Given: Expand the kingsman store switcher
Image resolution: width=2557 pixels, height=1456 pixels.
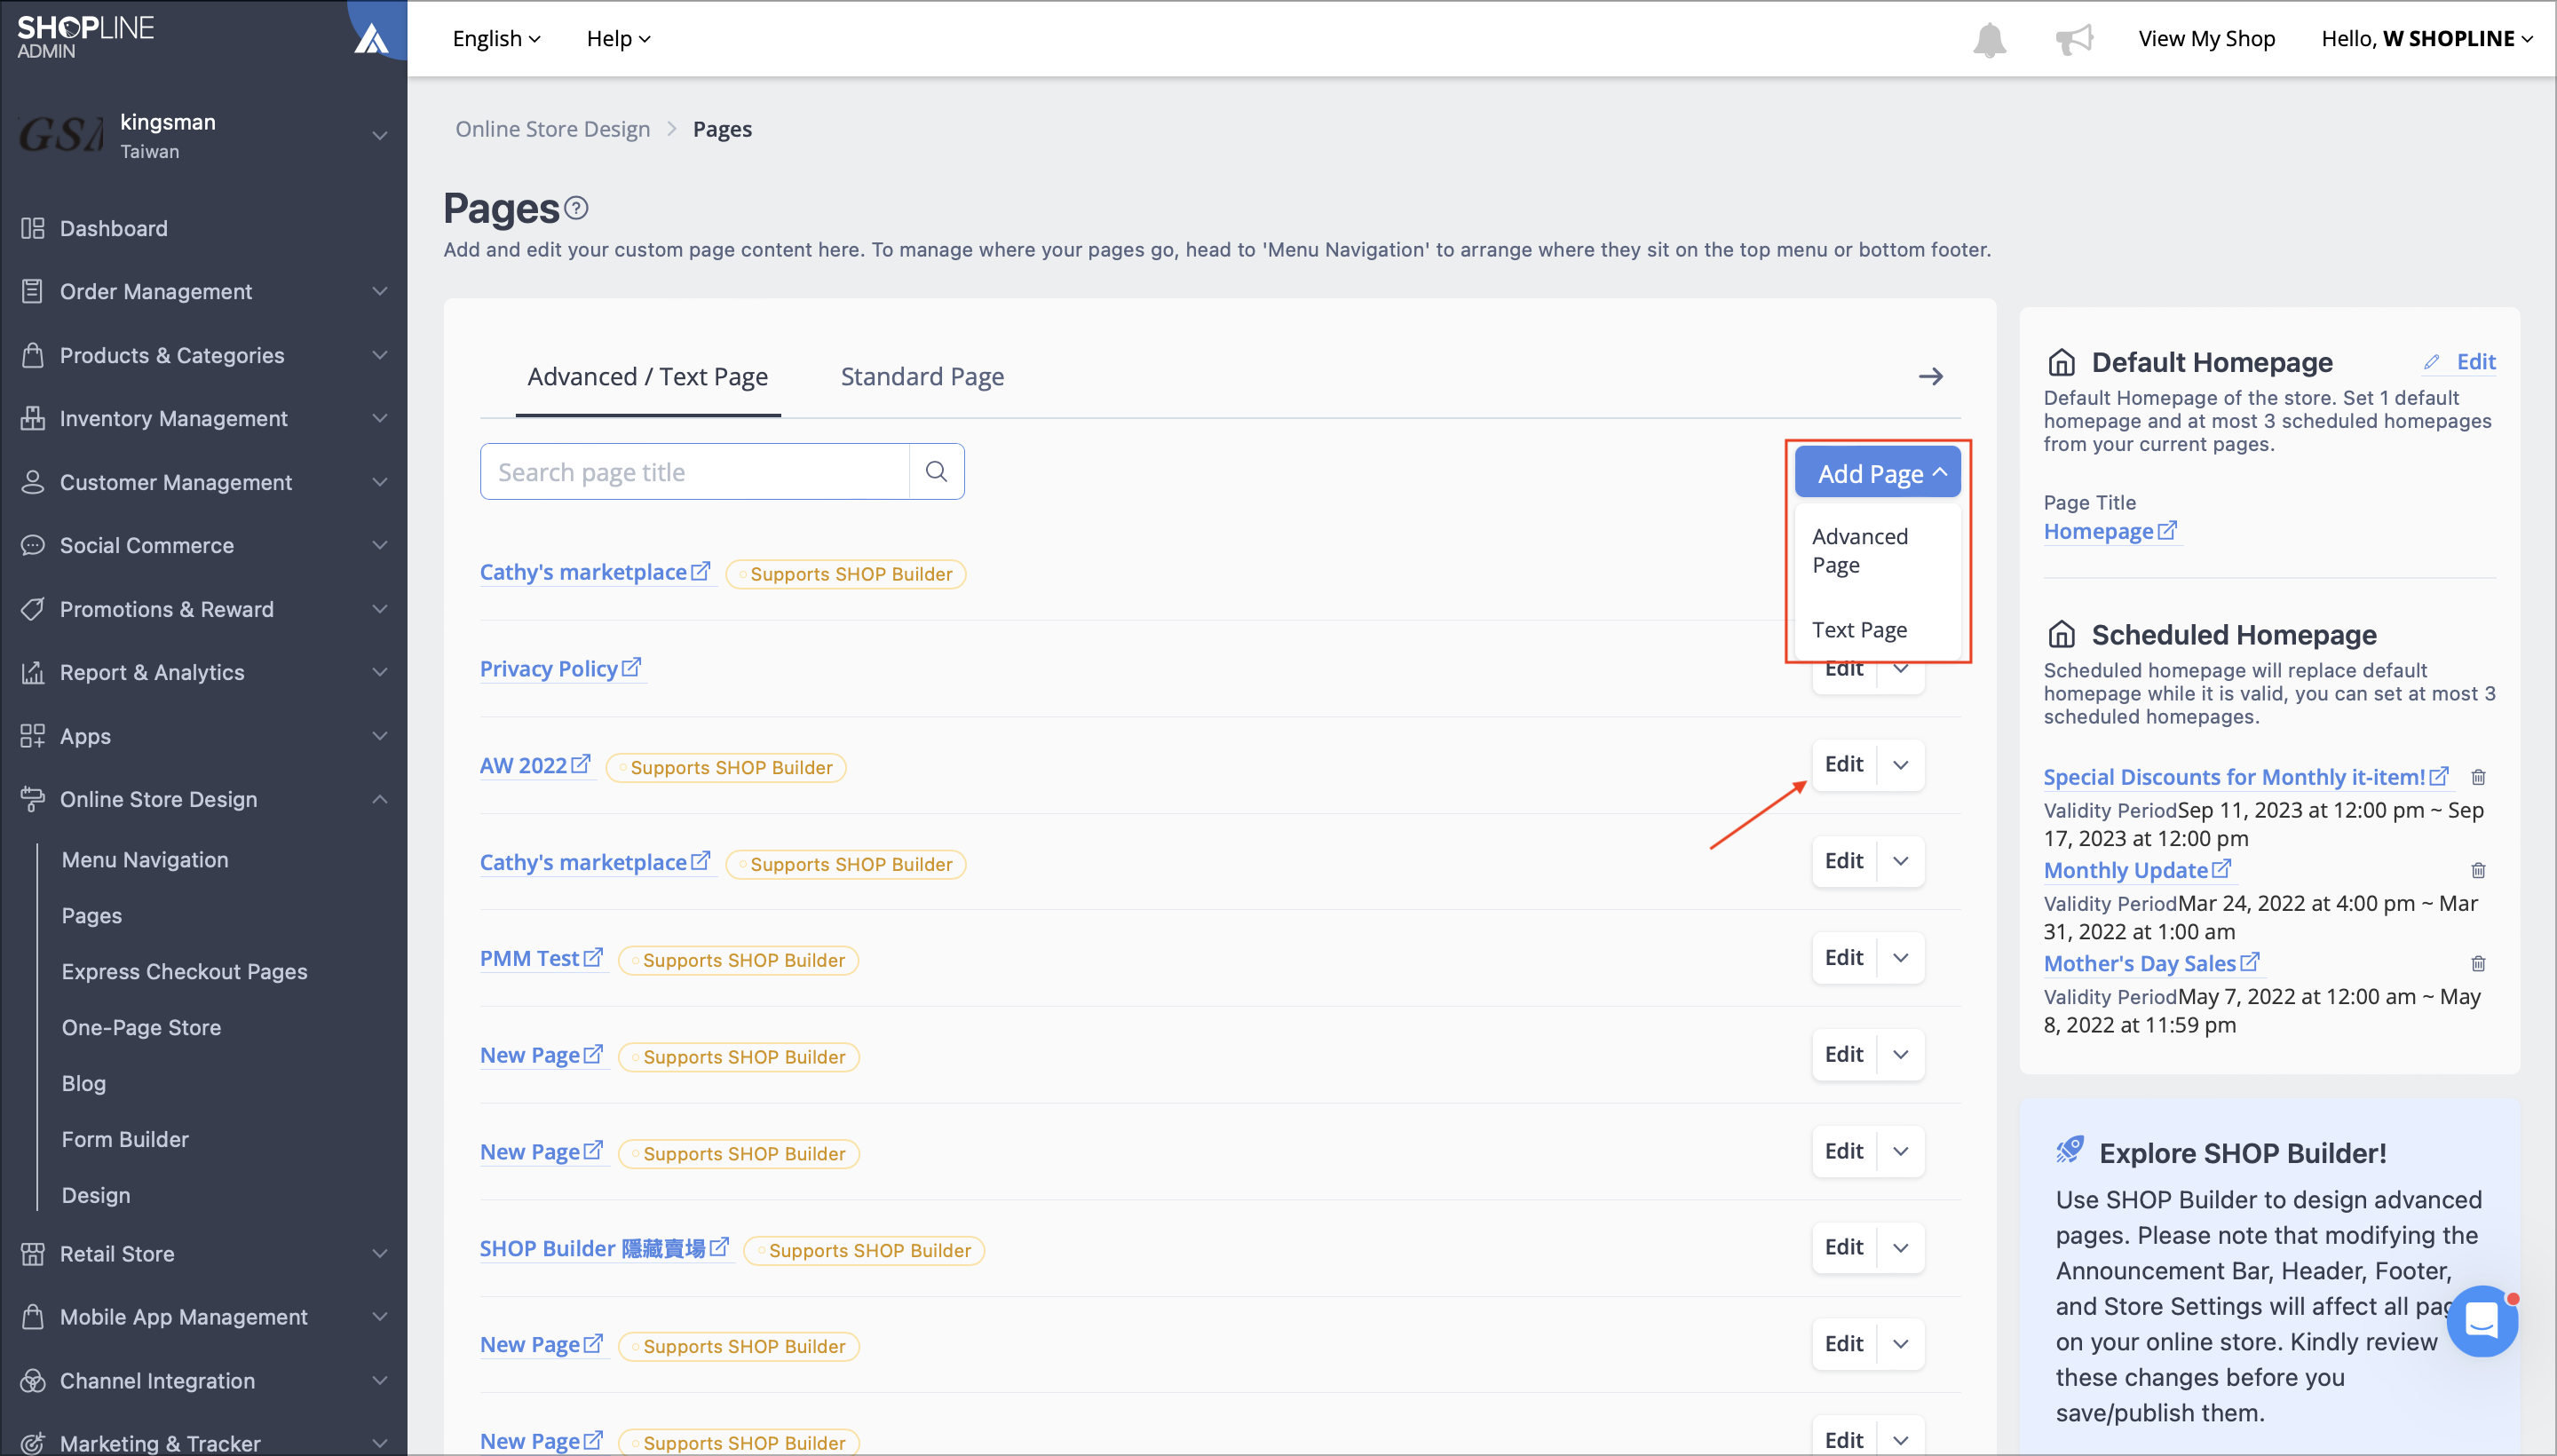Looking at the screenshot, I should 379,135.
